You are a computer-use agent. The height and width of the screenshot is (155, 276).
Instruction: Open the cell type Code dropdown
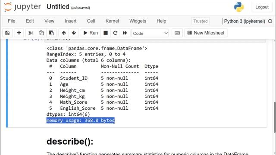(150, 33)
